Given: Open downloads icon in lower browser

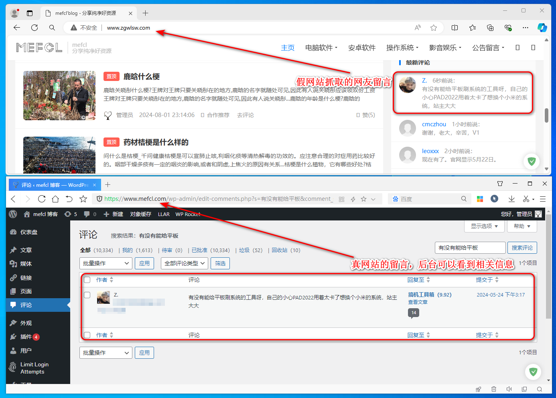Looking at the screenshot, I should [x=511, y=199].
